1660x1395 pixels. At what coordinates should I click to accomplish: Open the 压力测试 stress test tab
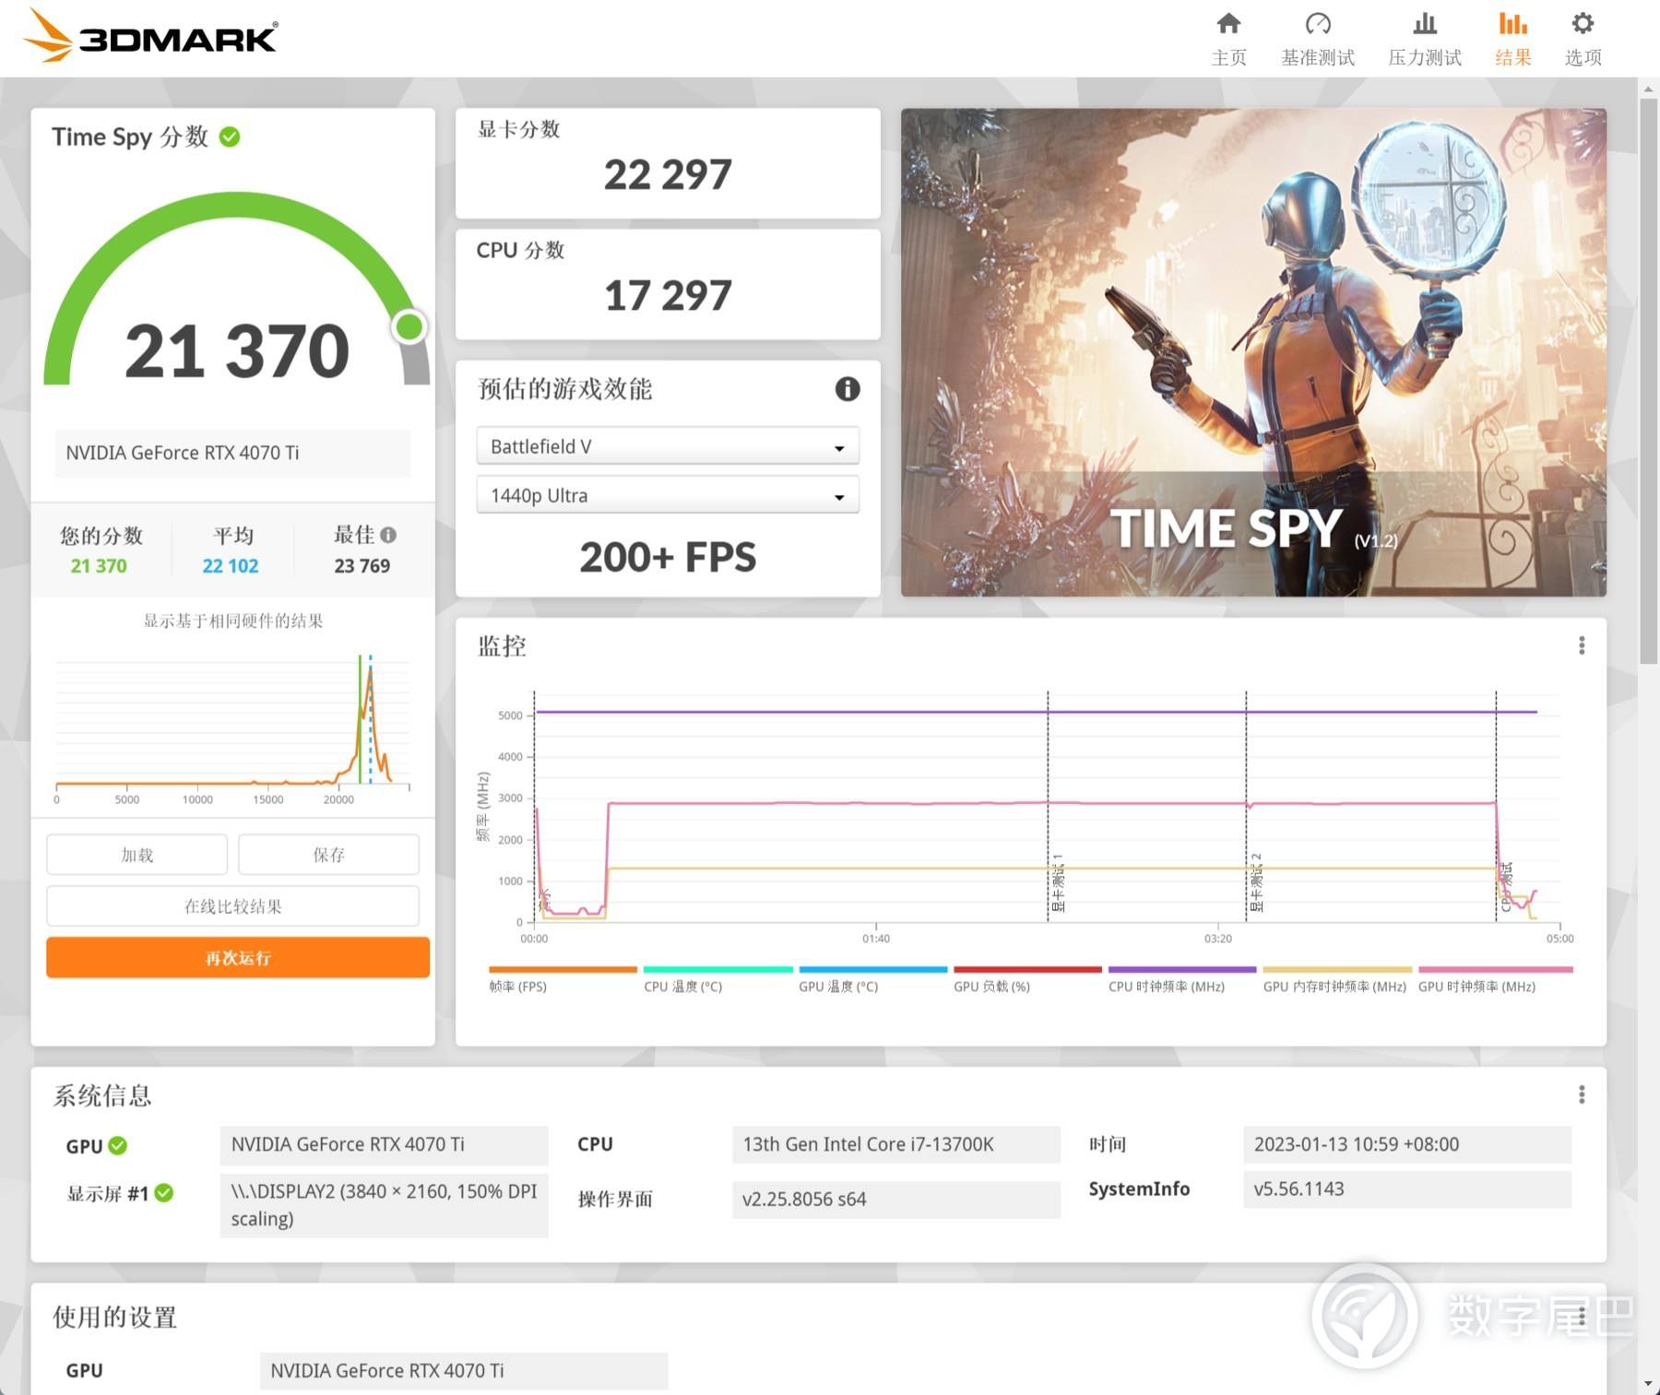1425,40
